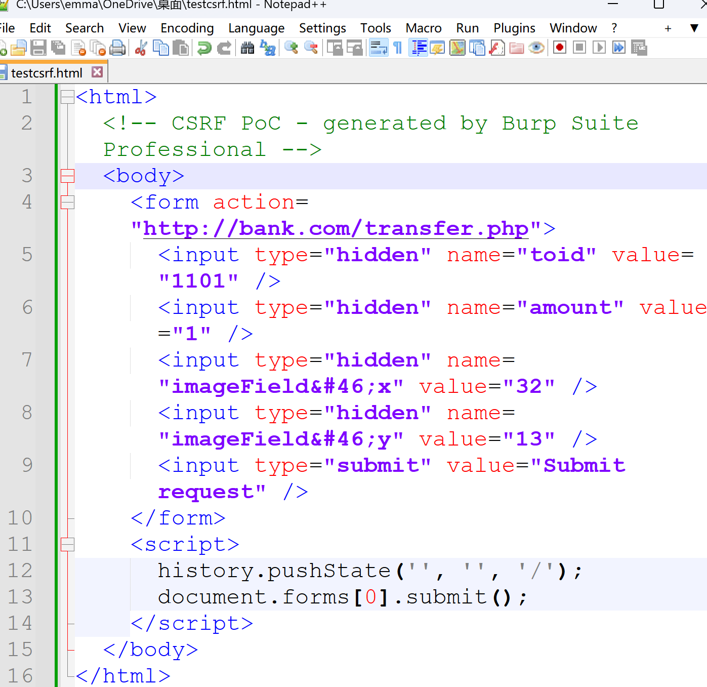
Task: Click the closing </form> tag text
Action: tap(178, 518)
